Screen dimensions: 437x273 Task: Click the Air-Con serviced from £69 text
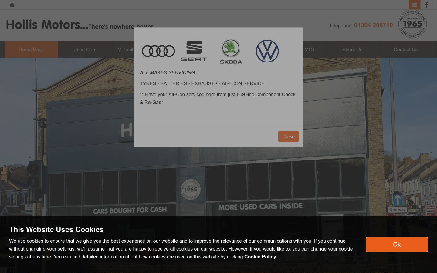click(x=218, y=98)
